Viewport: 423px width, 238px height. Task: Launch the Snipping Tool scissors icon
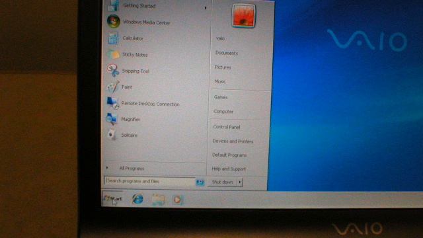pyautogui.click(x=113, y=71)
